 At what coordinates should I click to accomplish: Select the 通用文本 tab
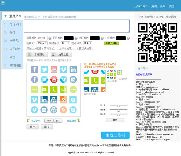pyautogui.click(x=12, y=16)
